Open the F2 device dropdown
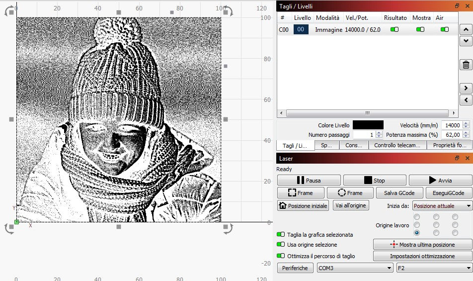 [x=434, y=268]
